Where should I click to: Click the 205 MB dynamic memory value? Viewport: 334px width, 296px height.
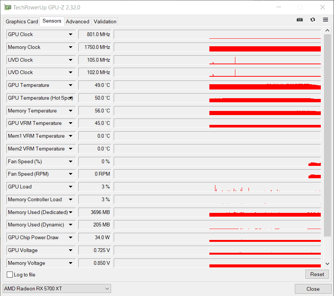(95, 225)
